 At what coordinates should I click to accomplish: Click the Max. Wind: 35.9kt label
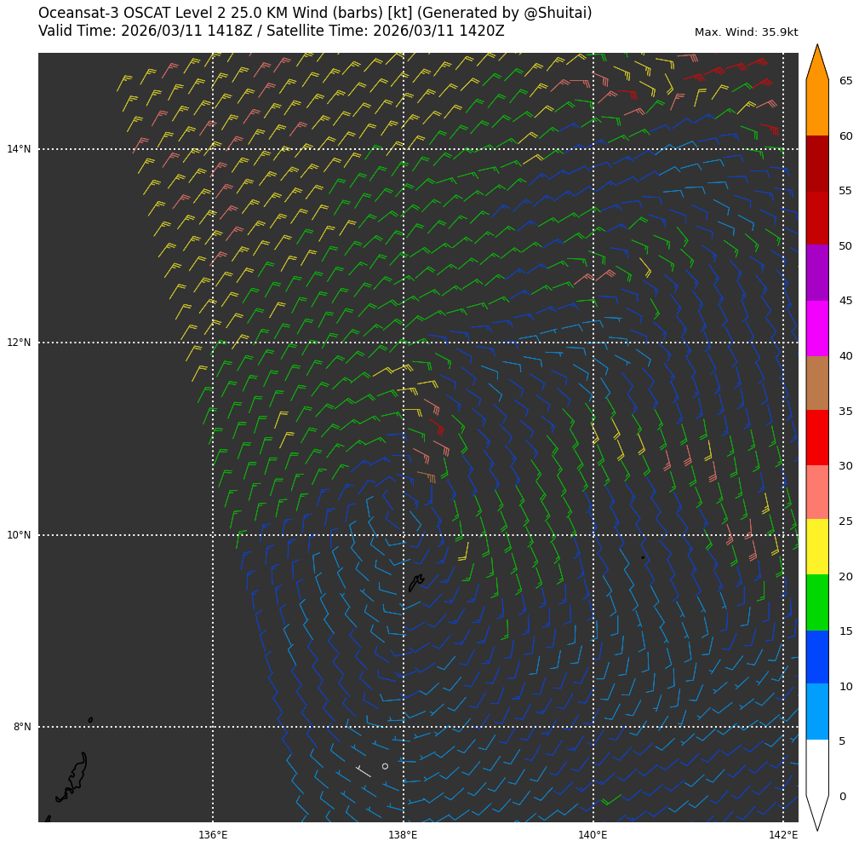(x=746, y=32)
